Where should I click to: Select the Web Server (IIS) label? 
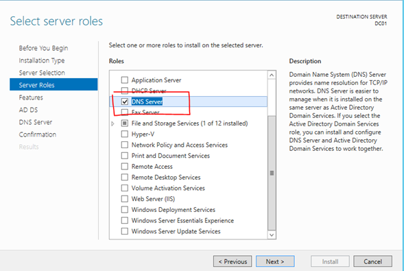click(x=153, y=199)
